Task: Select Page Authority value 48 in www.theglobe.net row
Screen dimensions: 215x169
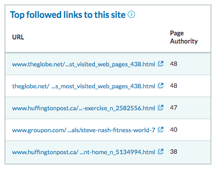Action: click(174, 64)
